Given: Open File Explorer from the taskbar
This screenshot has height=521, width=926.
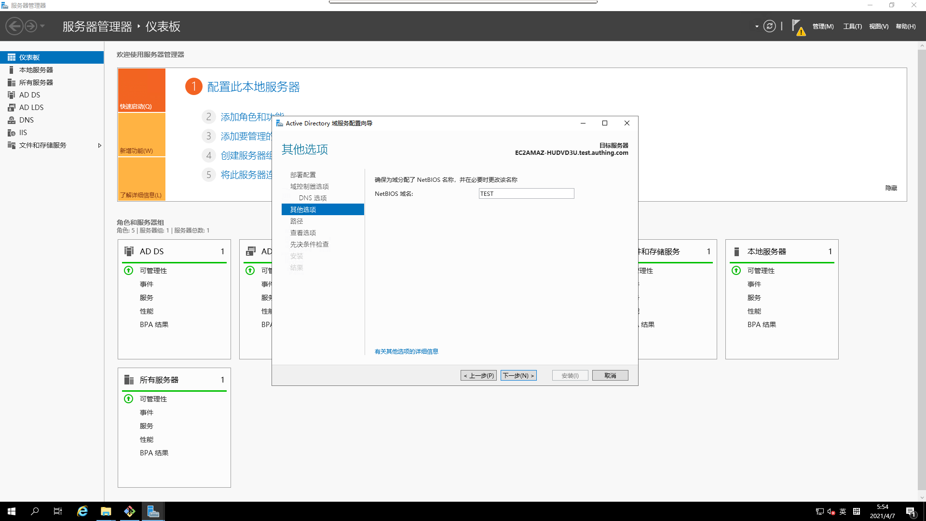Looking at the screenshot, I should point(106,511).
